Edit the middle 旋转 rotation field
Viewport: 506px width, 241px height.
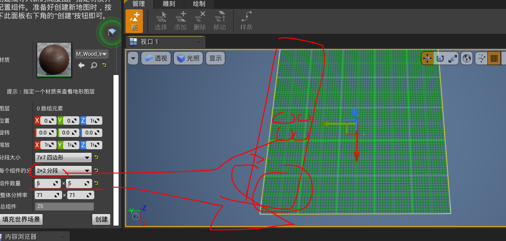coord(68,133)
